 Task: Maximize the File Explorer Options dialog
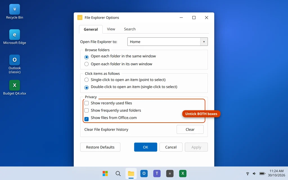(x=194, y=18)
